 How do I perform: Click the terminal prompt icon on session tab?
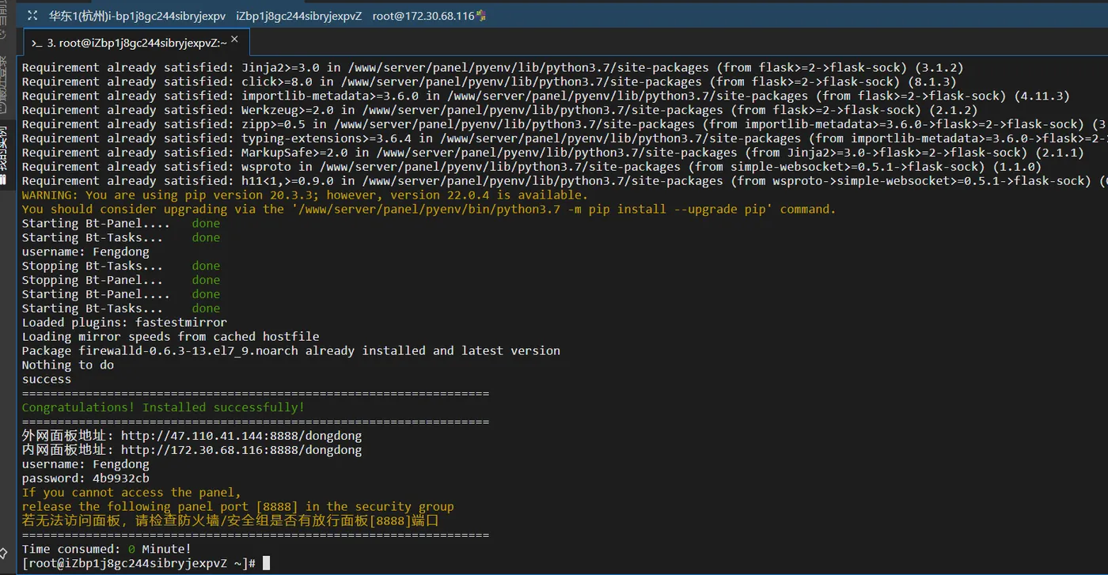click(37, 43)
